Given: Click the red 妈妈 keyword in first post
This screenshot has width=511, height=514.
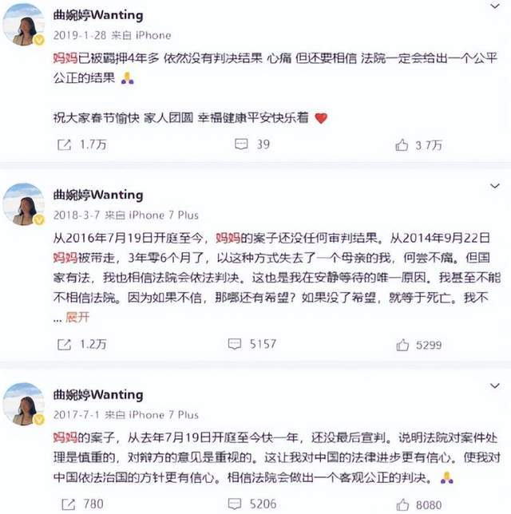Looking at the screenshot, I should [x=65, y=59].
